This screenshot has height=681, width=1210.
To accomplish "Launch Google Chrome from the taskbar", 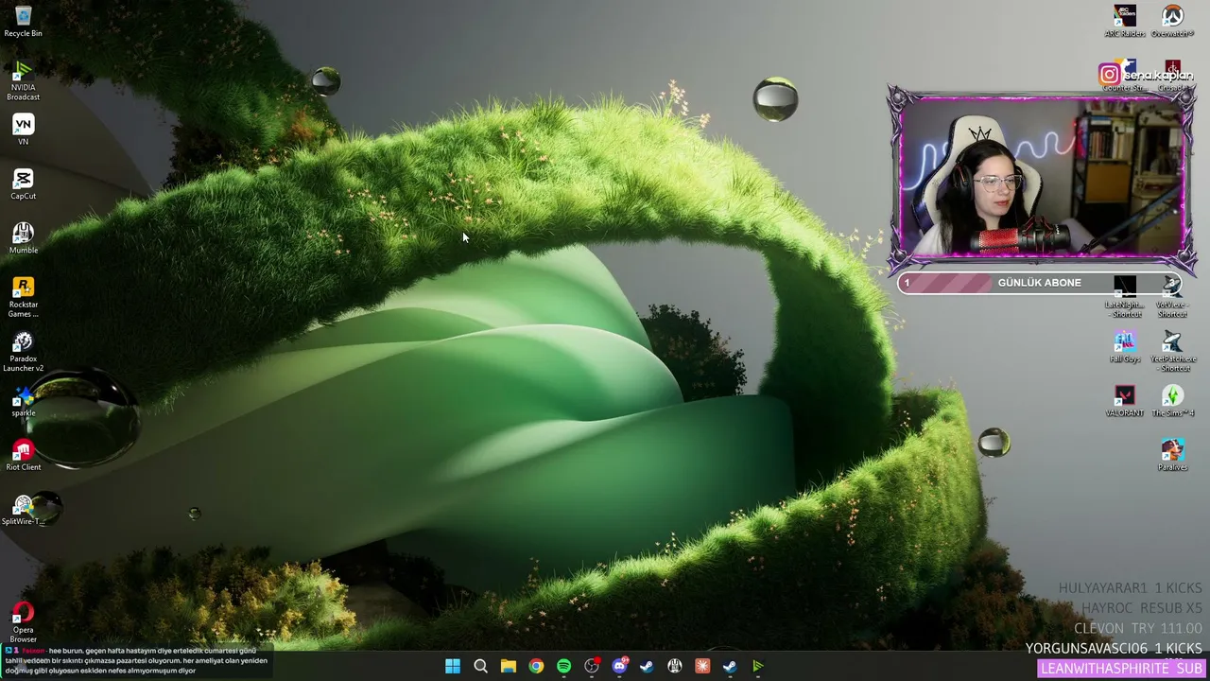I will point(536,666).
